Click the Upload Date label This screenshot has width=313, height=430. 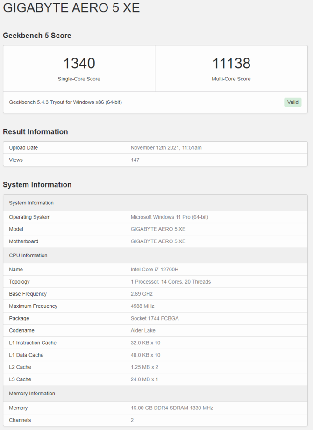pyautogui.click(x=23, y=148)
